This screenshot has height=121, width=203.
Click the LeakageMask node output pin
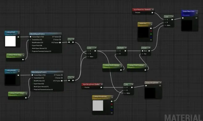(x=18, y=37)
